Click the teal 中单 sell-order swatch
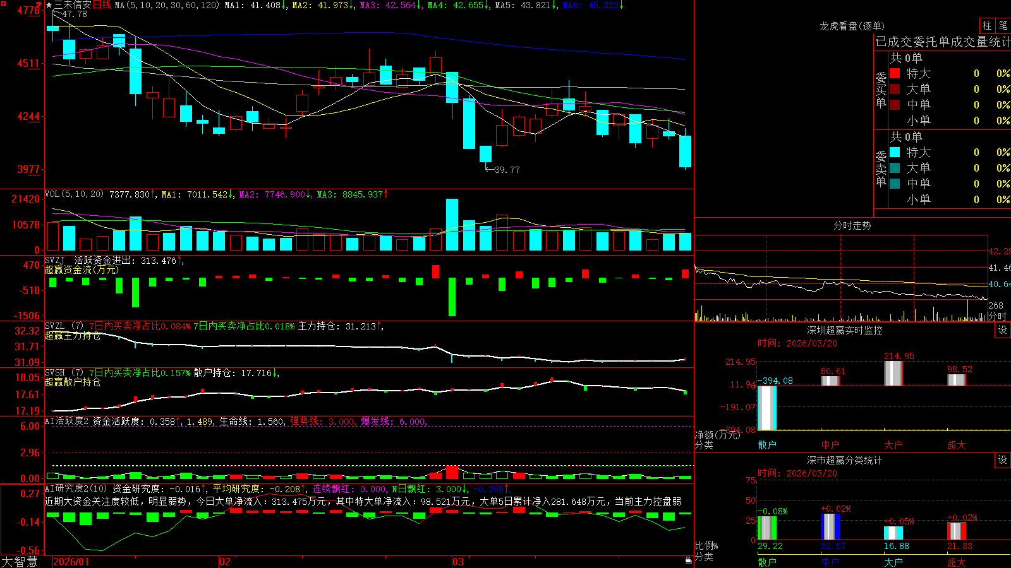 click(x=895, y=184)
